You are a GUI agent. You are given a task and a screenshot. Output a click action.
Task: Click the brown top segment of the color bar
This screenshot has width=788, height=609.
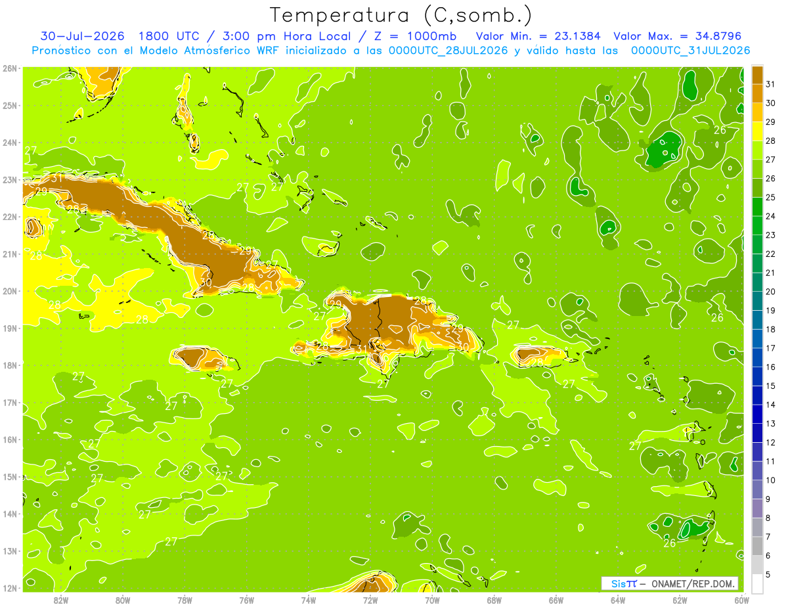coord(757,75)
